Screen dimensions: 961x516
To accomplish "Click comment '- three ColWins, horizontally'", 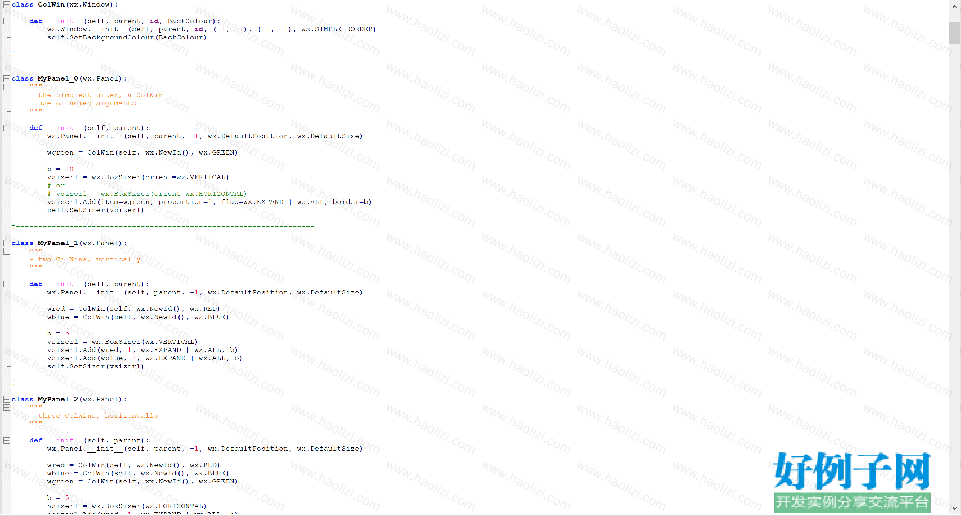I will [x=94, y=416].
